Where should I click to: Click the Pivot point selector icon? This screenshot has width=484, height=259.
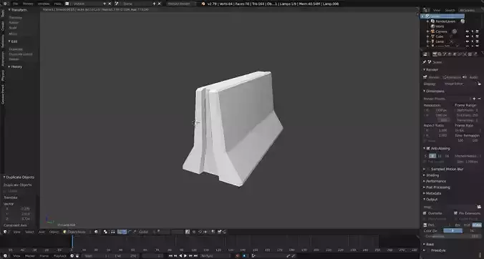pyautogui.click(x=105, y=232)
